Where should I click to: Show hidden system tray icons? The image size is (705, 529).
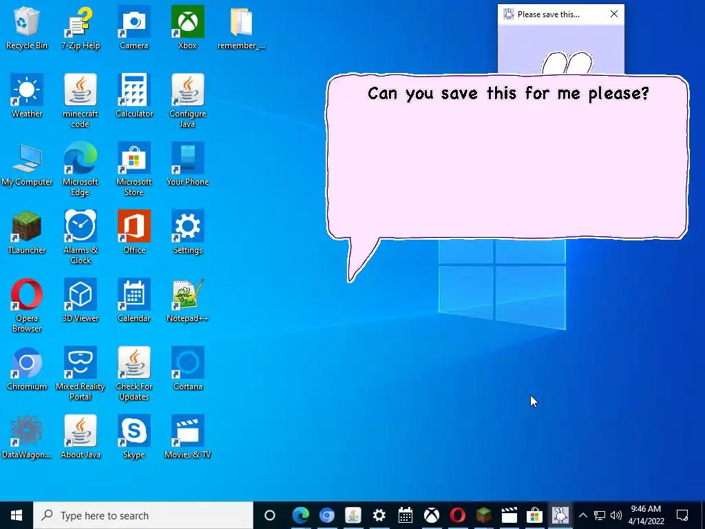pyautogui.click(x=582, y=515)
